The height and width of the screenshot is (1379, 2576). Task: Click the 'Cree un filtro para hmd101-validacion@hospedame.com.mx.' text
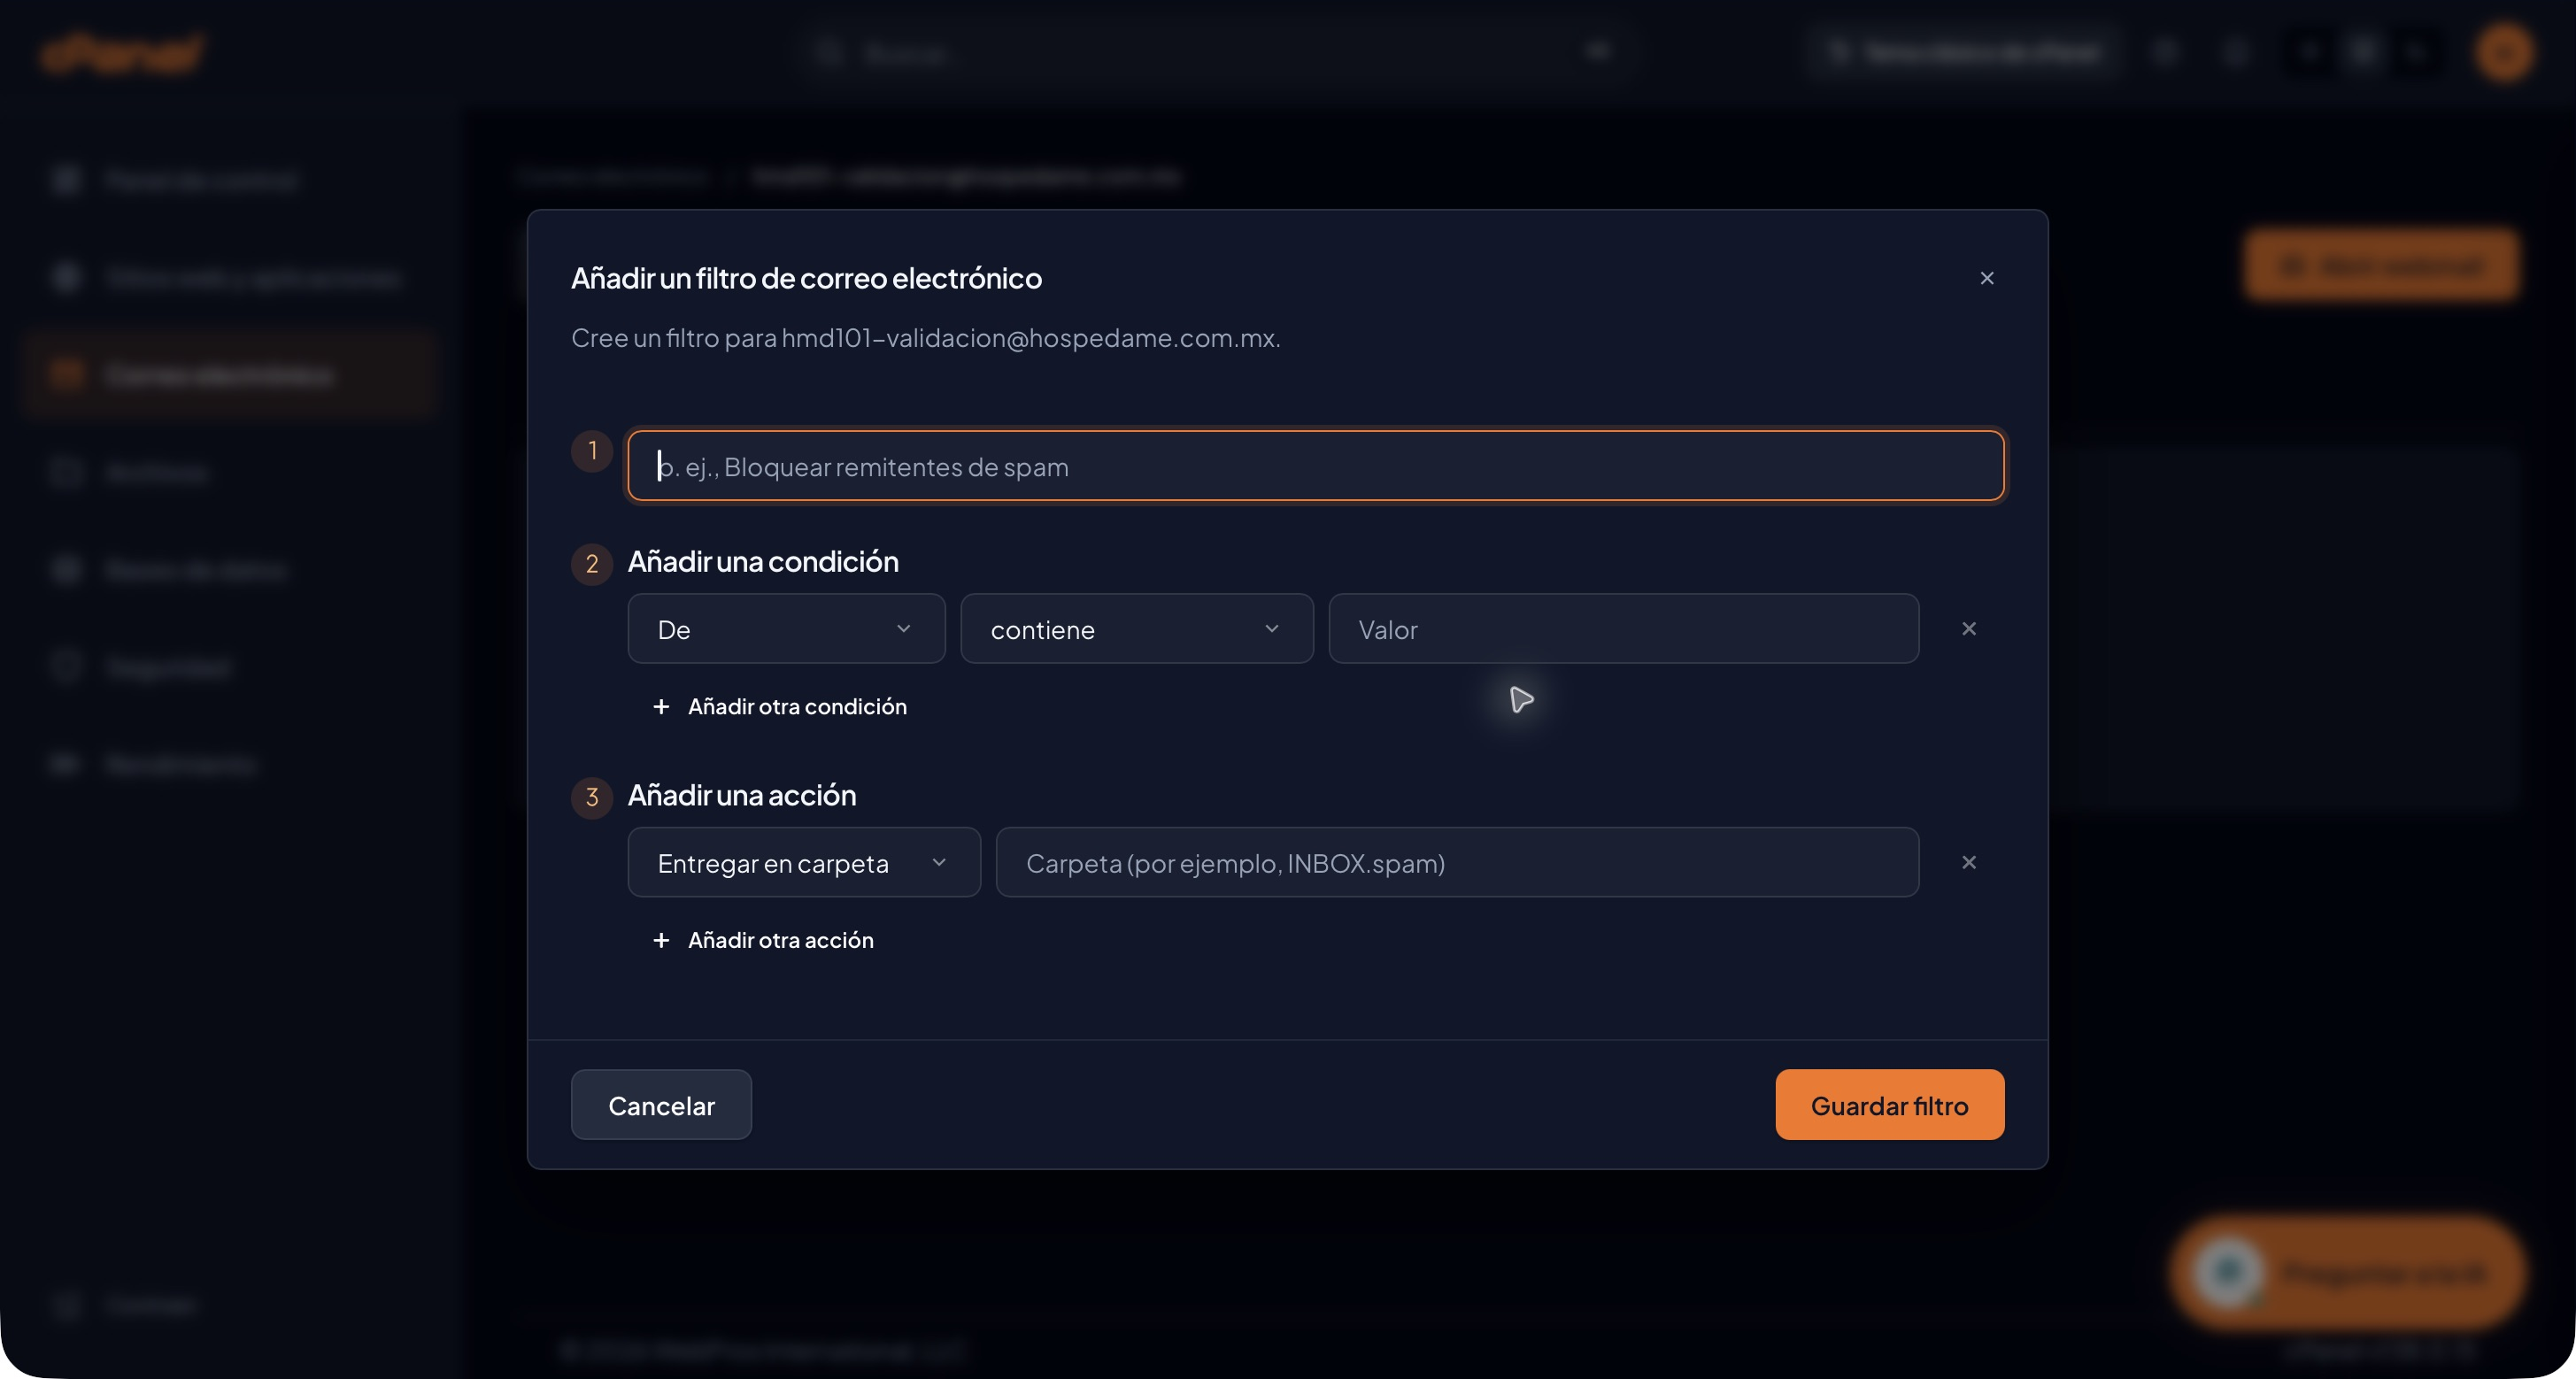[x=925, y=338]
